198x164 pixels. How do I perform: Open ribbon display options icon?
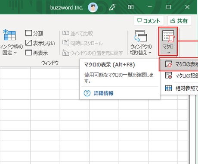[x=130, y=7]
